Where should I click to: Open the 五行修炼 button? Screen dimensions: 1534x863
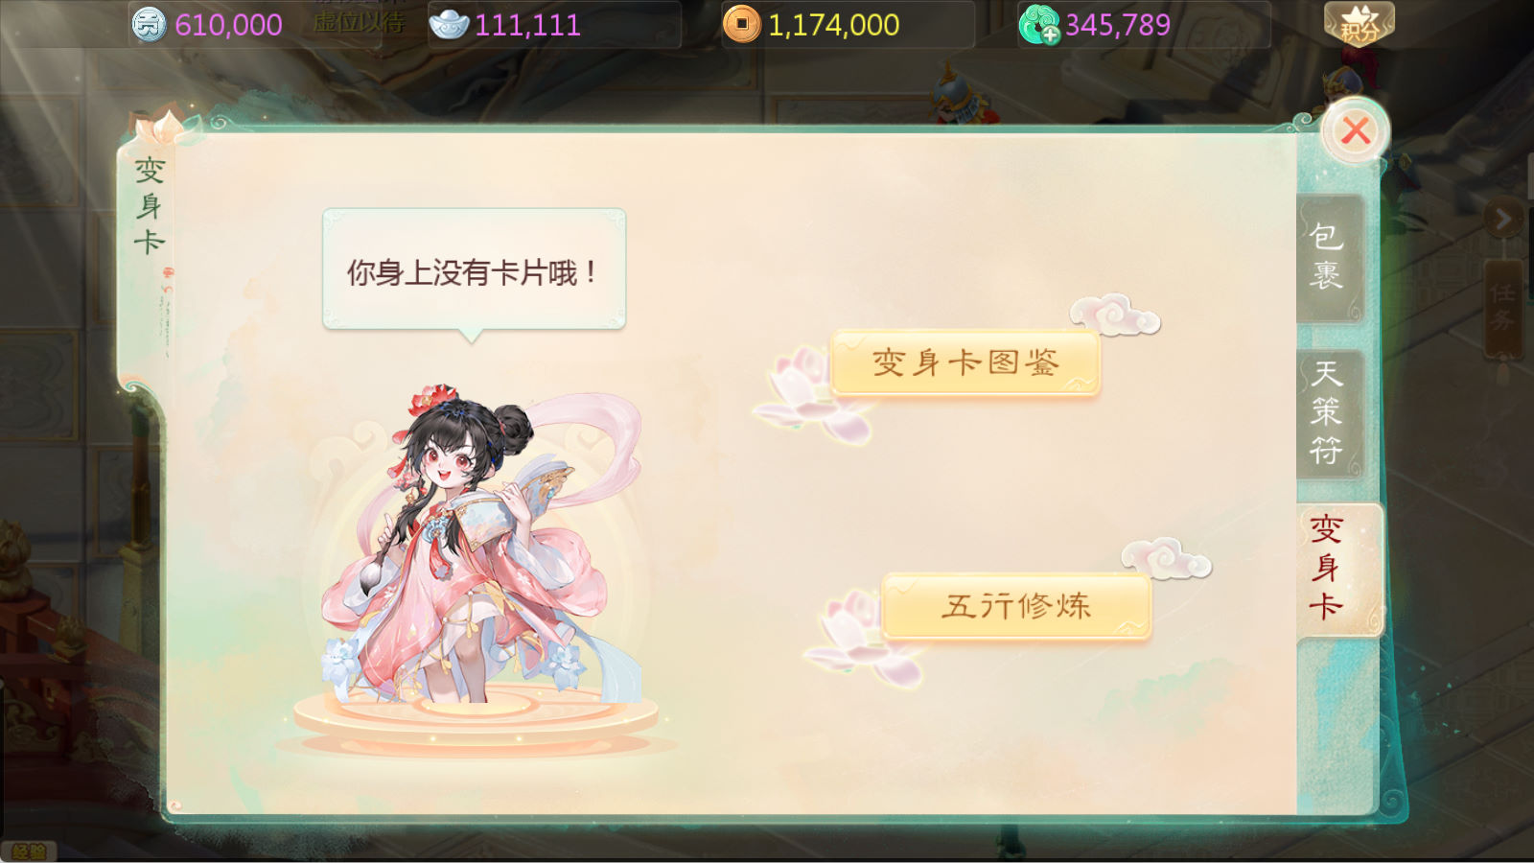(1016, 606)
